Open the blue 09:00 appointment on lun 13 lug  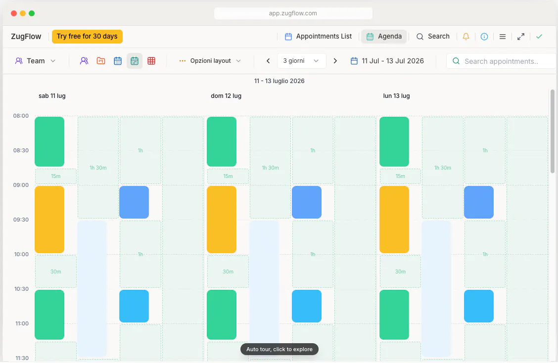[x=479, y=202]
